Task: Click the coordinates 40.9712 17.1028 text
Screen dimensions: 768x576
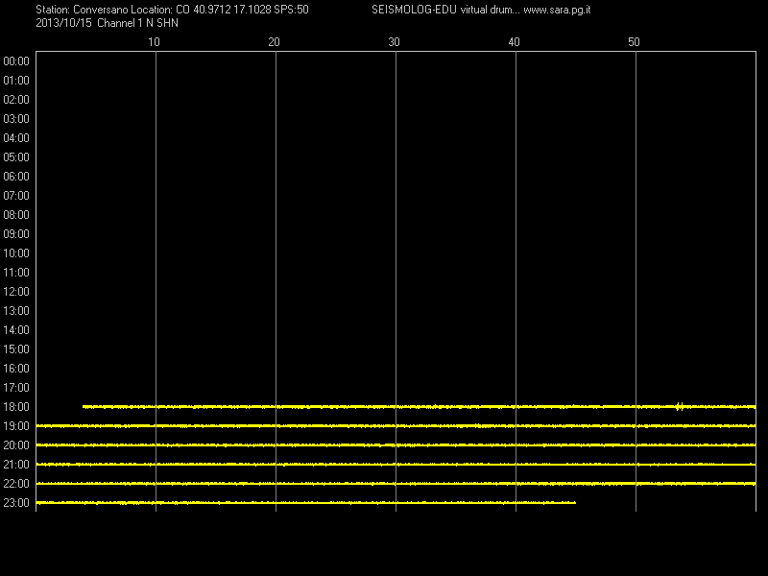Action: 231,10
